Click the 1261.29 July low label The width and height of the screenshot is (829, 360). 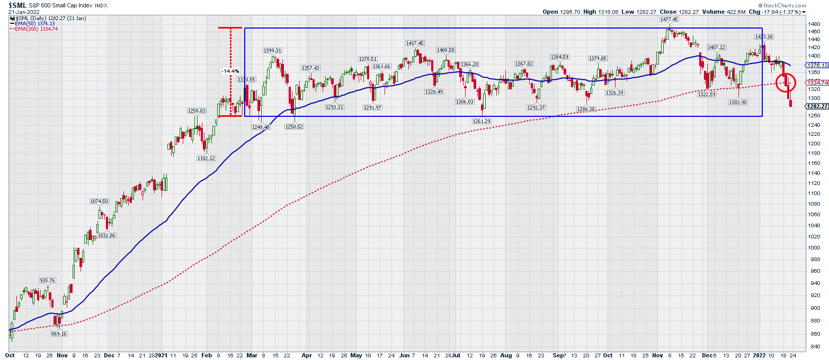(x=482, y=121)
